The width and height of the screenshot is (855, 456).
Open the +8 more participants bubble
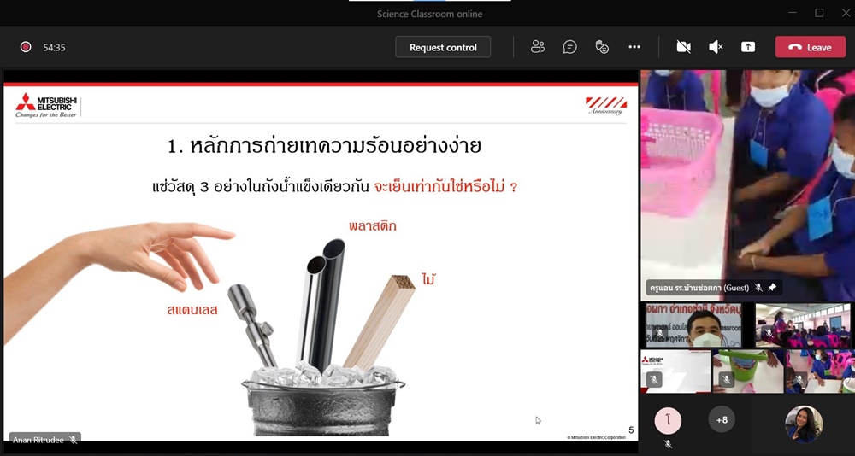[x=722, y=419]
